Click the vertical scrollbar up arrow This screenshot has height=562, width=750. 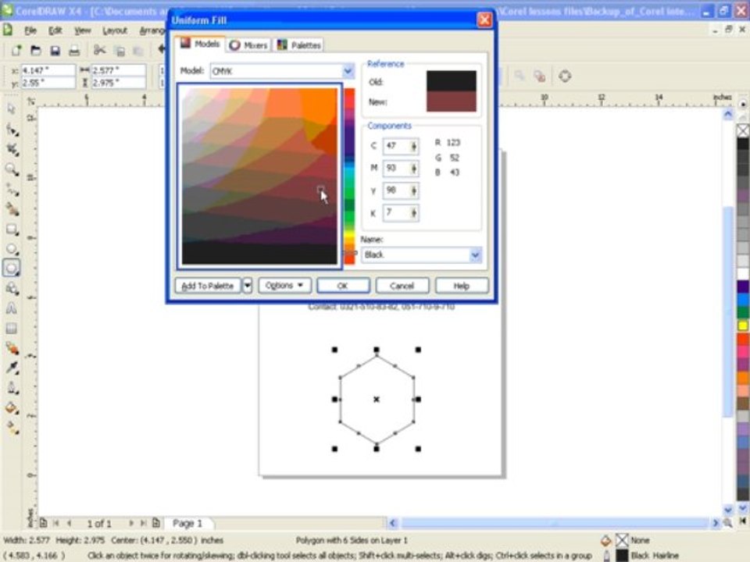pyautogui.click(x=728, y=114)
